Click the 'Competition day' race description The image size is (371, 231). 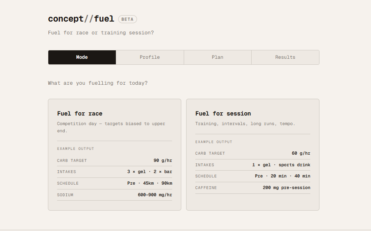pos(111,127)
